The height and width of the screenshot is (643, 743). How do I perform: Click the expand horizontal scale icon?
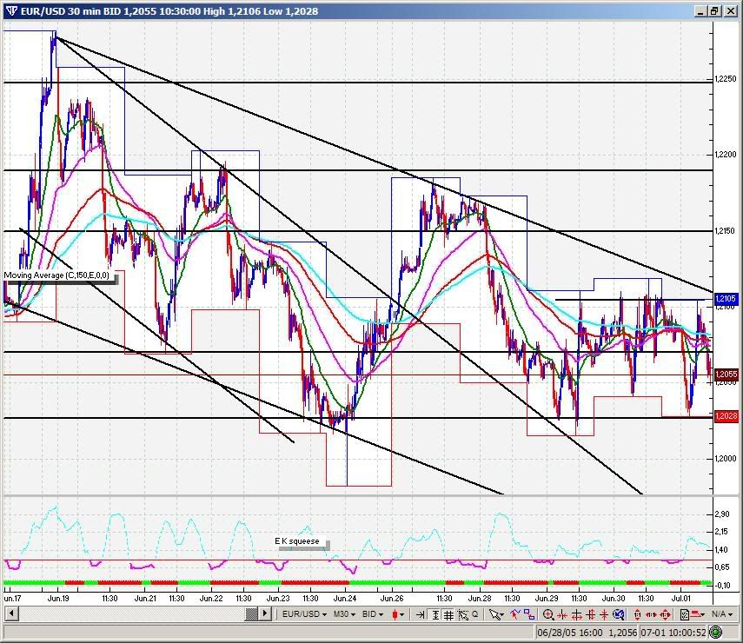pyautogui.click(x=576, y=615)
